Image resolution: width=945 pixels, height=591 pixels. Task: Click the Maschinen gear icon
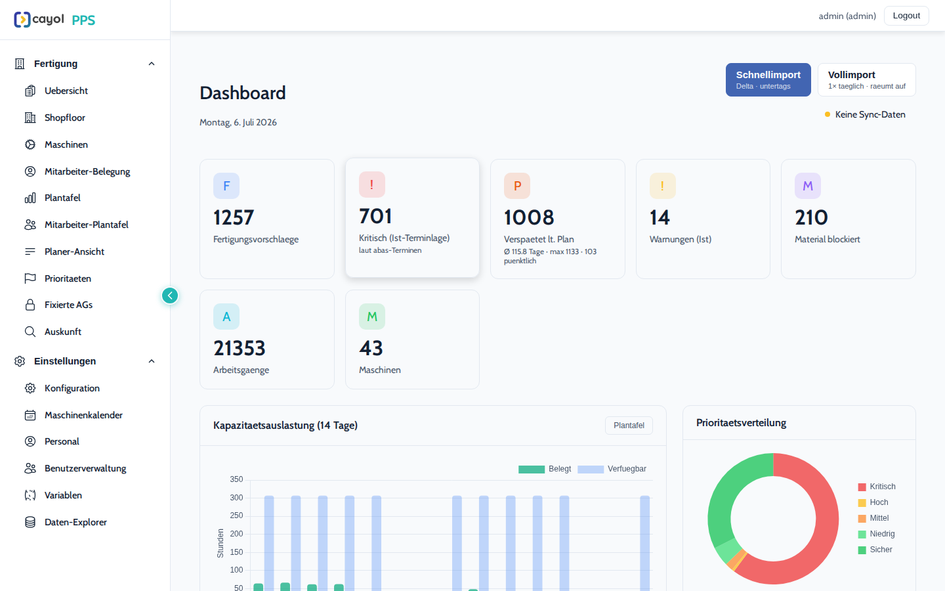click(x=30, y=144)
